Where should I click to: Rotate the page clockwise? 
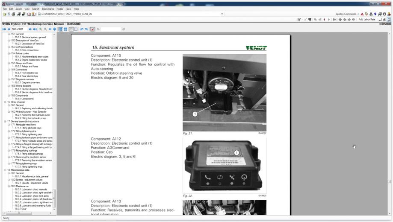coord(86,29)
